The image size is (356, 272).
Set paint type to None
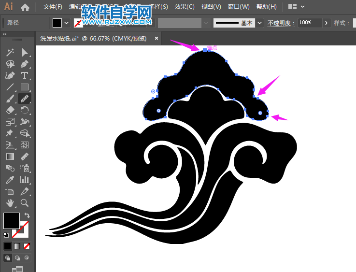pyautogui.click(x=27, y=246)
